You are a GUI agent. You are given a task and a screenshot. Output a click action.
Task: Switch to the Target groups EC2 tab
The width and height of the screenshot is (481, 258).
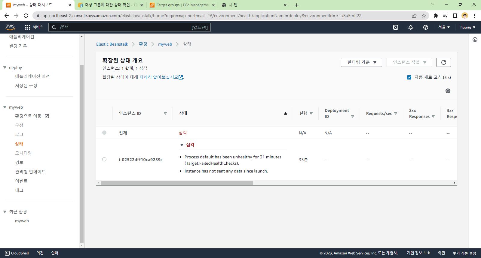(x=182, y=5)
